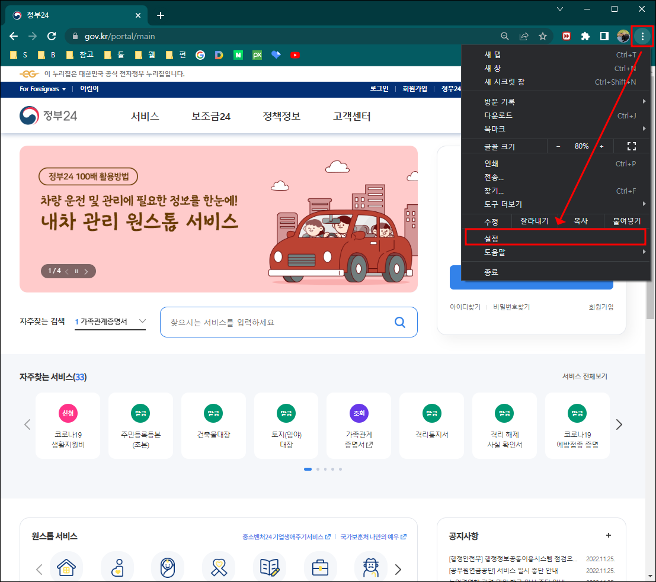Open the 가족관계 증명서 조회 service icon

pyautogui.click(x=359, y=425)
